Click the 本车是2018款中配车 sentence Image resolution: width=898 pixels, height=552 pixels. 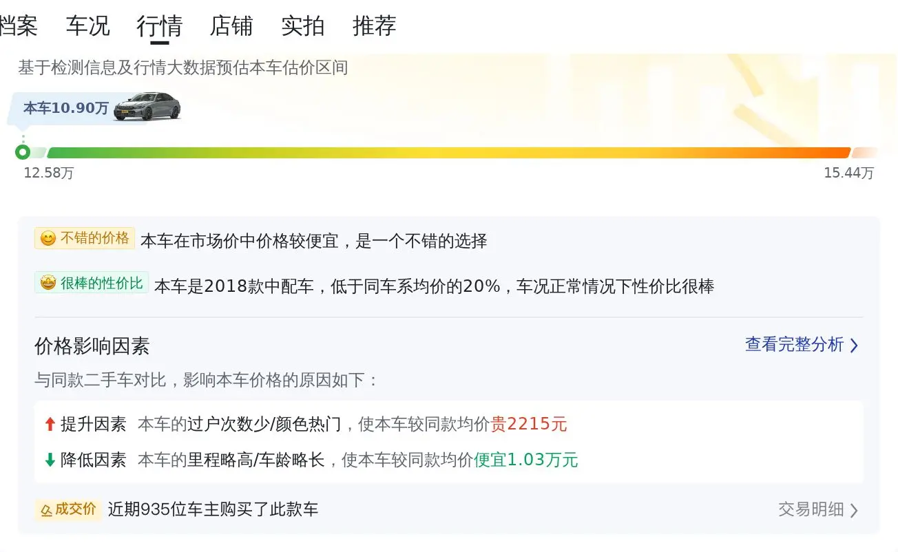(434, 286)
